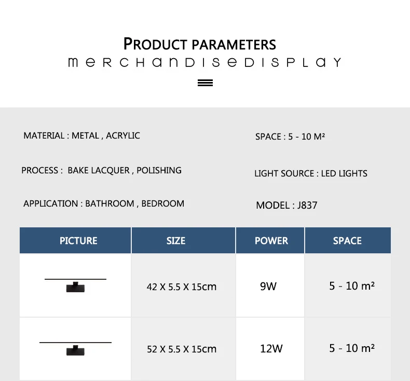Image resolution: width=410 pixels, height=381 pixels.
Task: Click the Light Source: LED Lights text
Action: pos(311,173)
